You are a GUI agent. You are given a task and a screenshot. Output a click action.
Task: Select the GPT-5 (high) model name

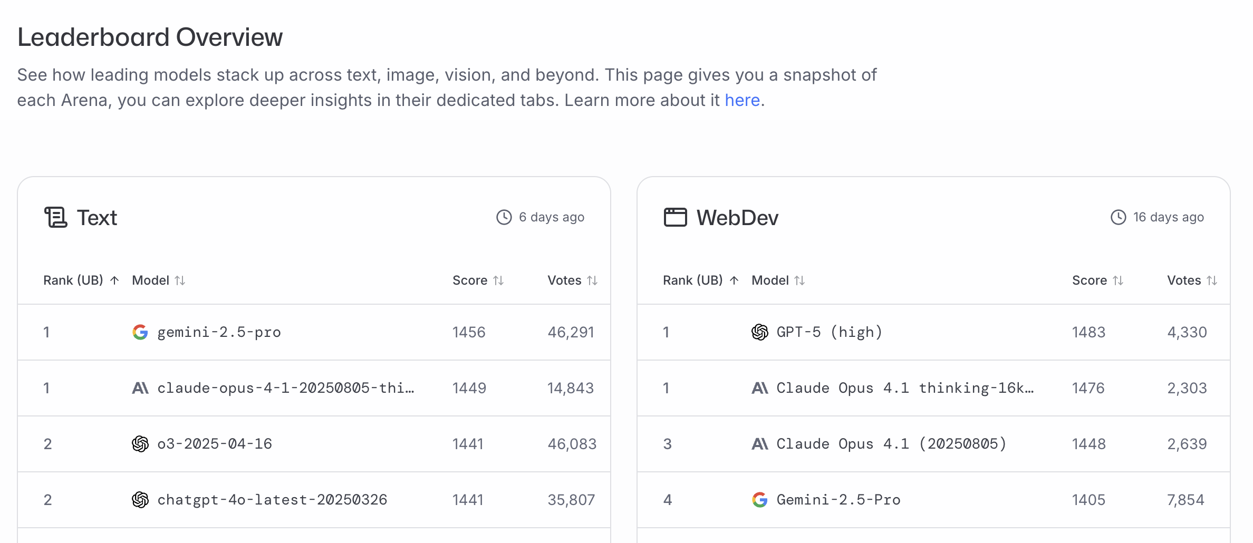(830, 332)
